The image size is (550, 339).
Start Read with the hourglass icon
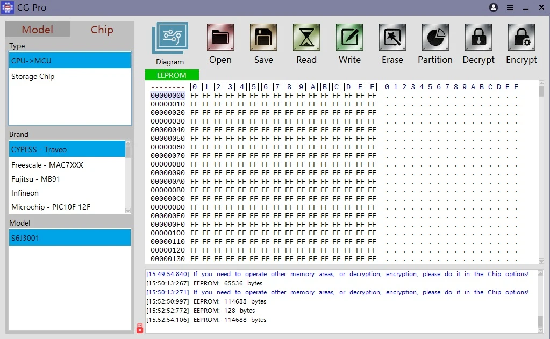click(306, 37)
